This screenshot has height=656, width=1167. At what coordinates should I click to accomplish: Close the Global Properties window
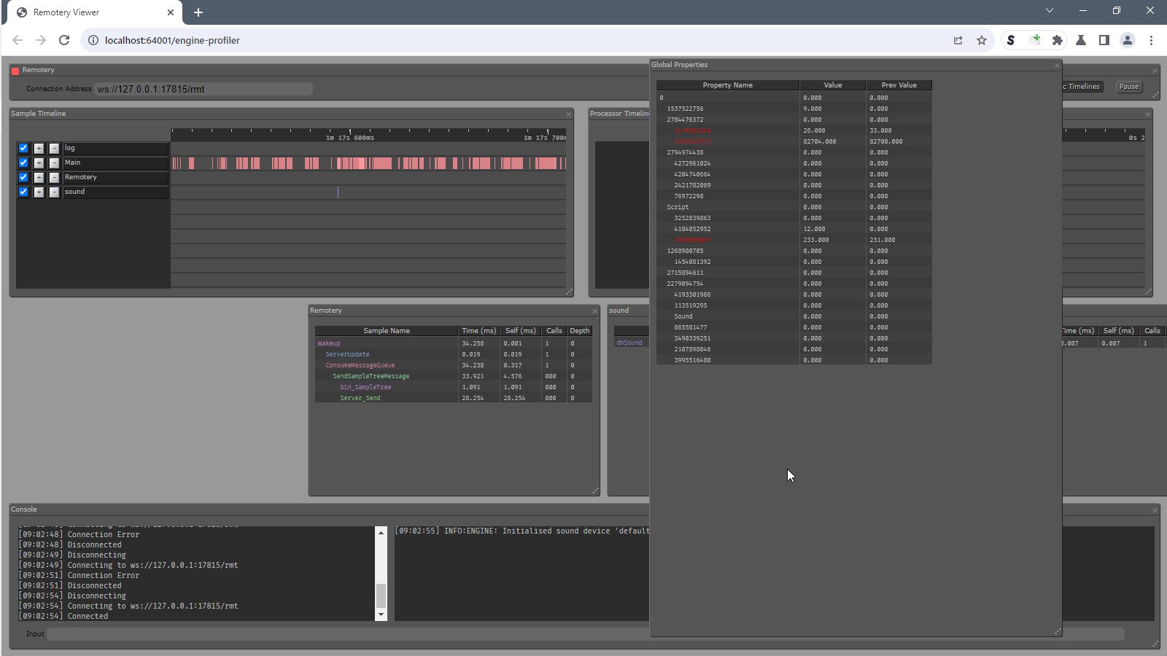coord(1057,66)
